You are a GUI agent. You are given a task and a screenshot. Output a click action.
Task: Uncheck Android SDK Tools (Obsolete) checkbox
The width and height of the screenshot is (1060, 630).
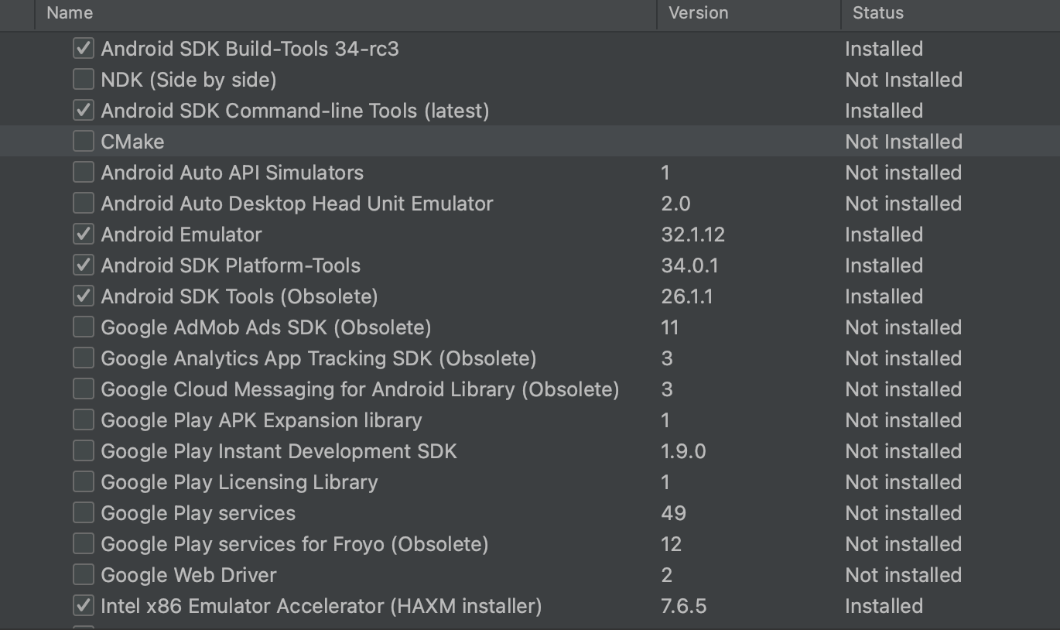click(x=84, y=296)
